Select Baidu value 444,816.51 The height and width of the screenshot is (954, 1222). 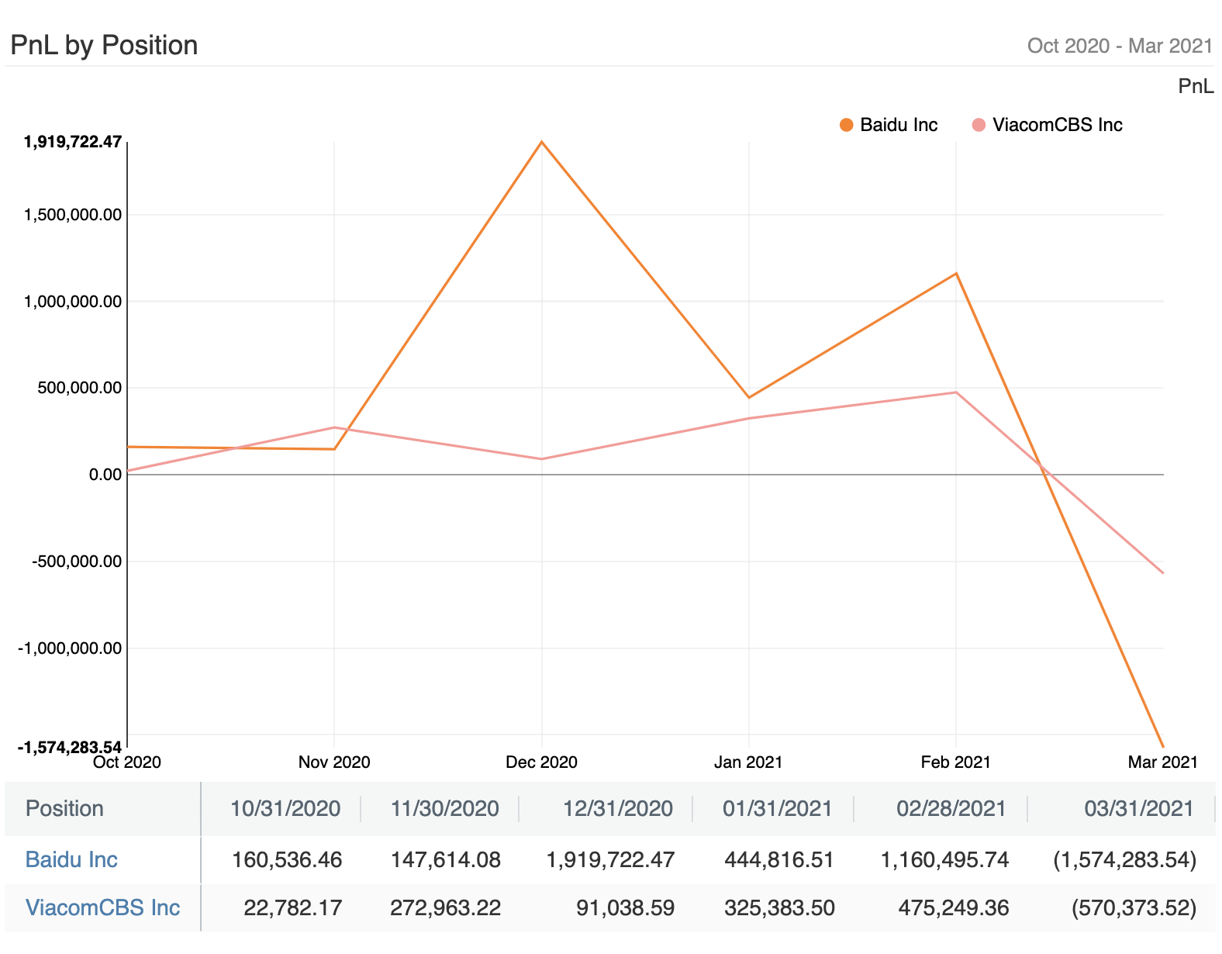point(779,859)
